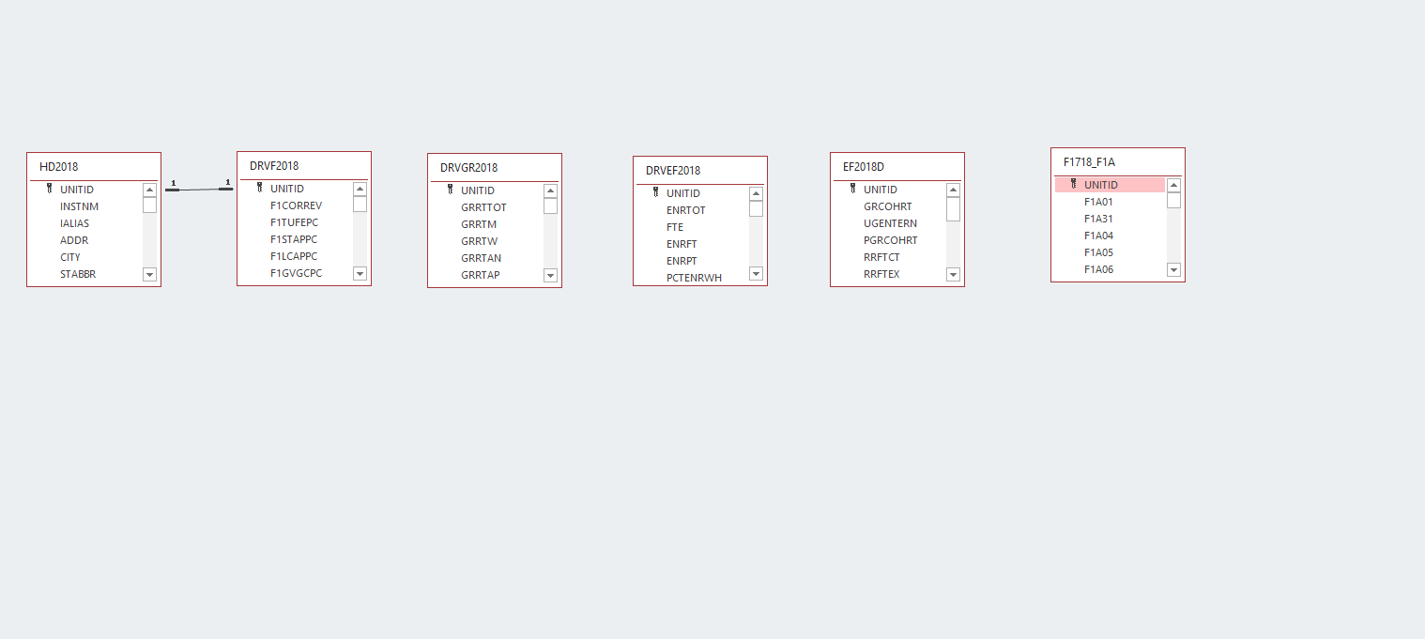Select the DRVEF2018 table title bar

(x=700, y=171)
